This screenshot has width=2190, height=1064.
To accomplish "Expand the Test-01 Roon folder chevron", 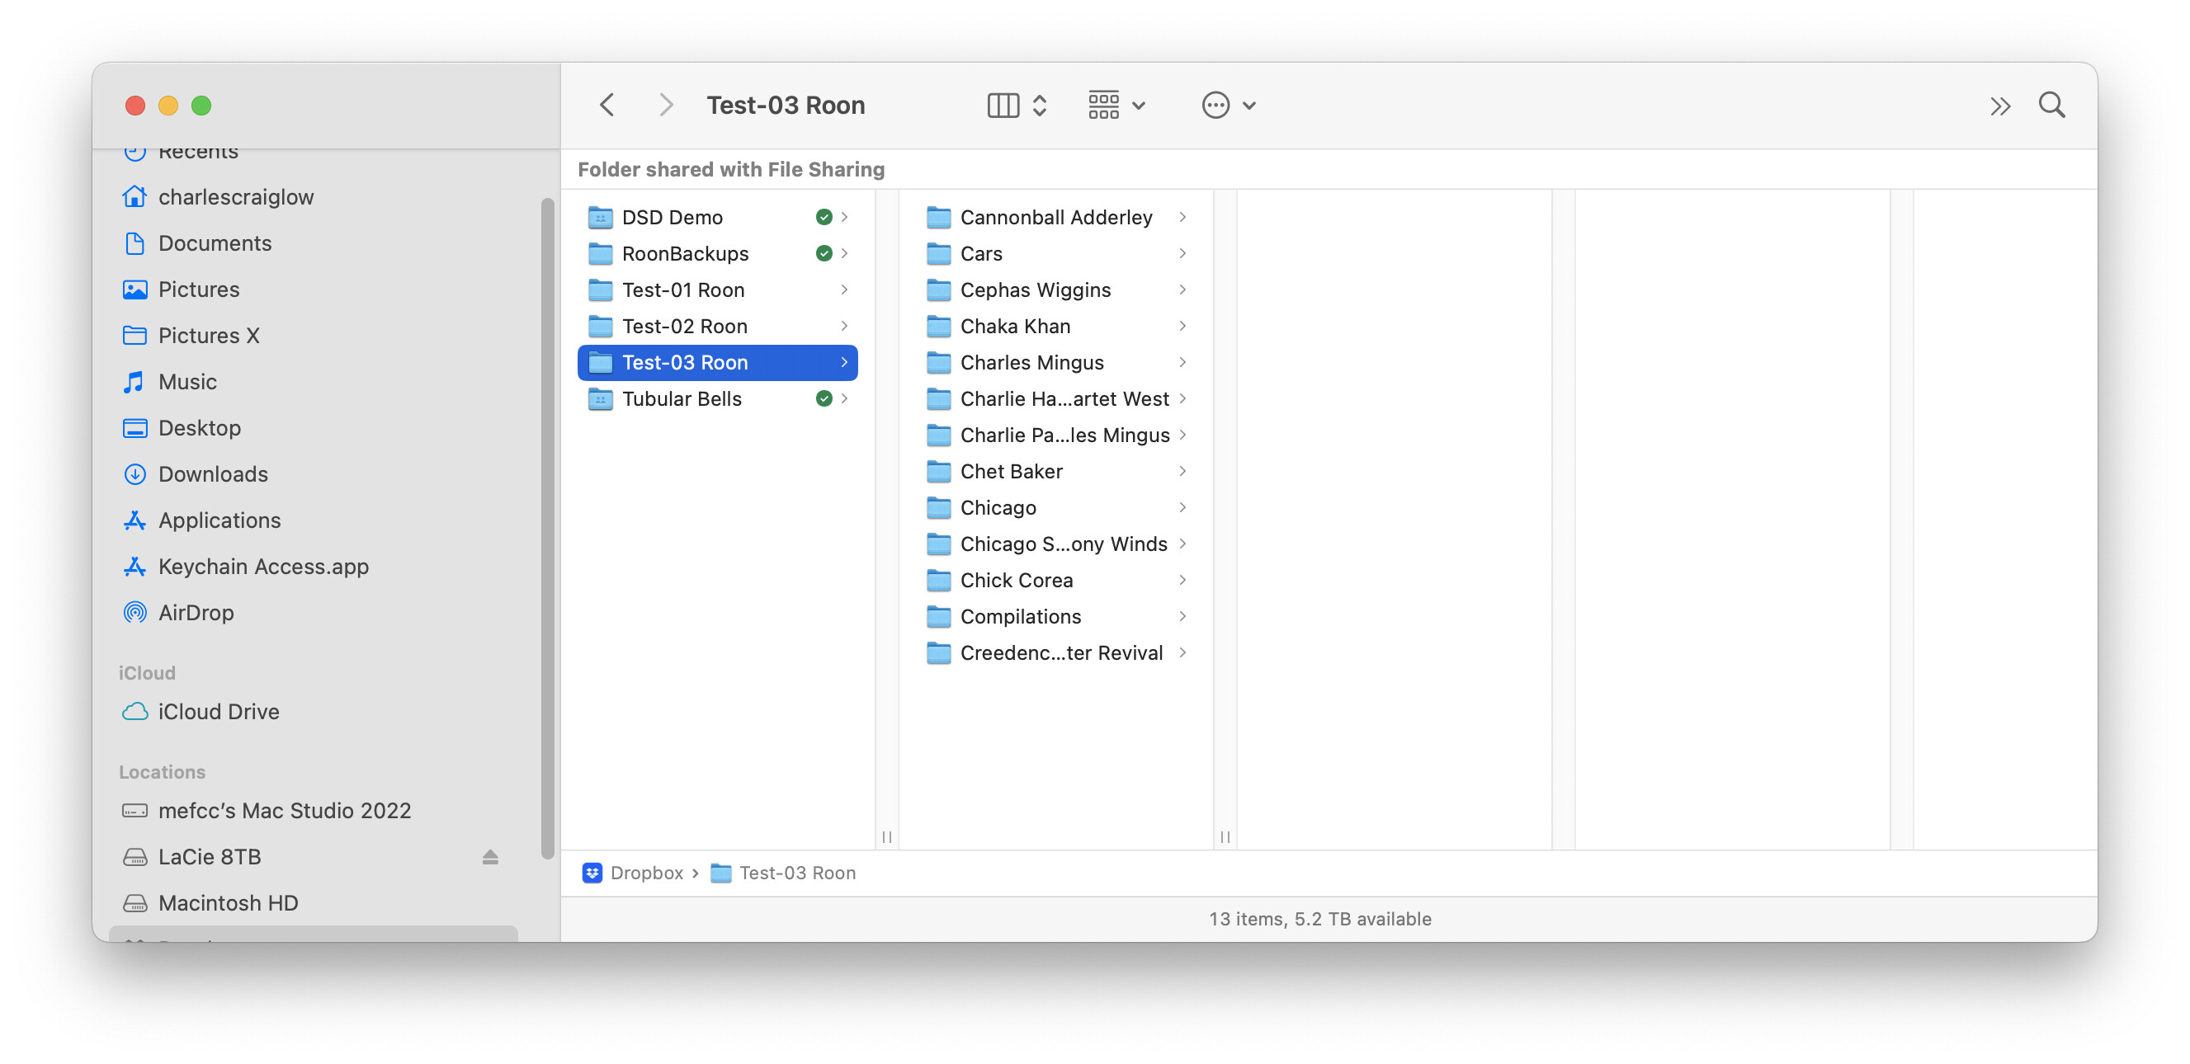I will 843,290.
